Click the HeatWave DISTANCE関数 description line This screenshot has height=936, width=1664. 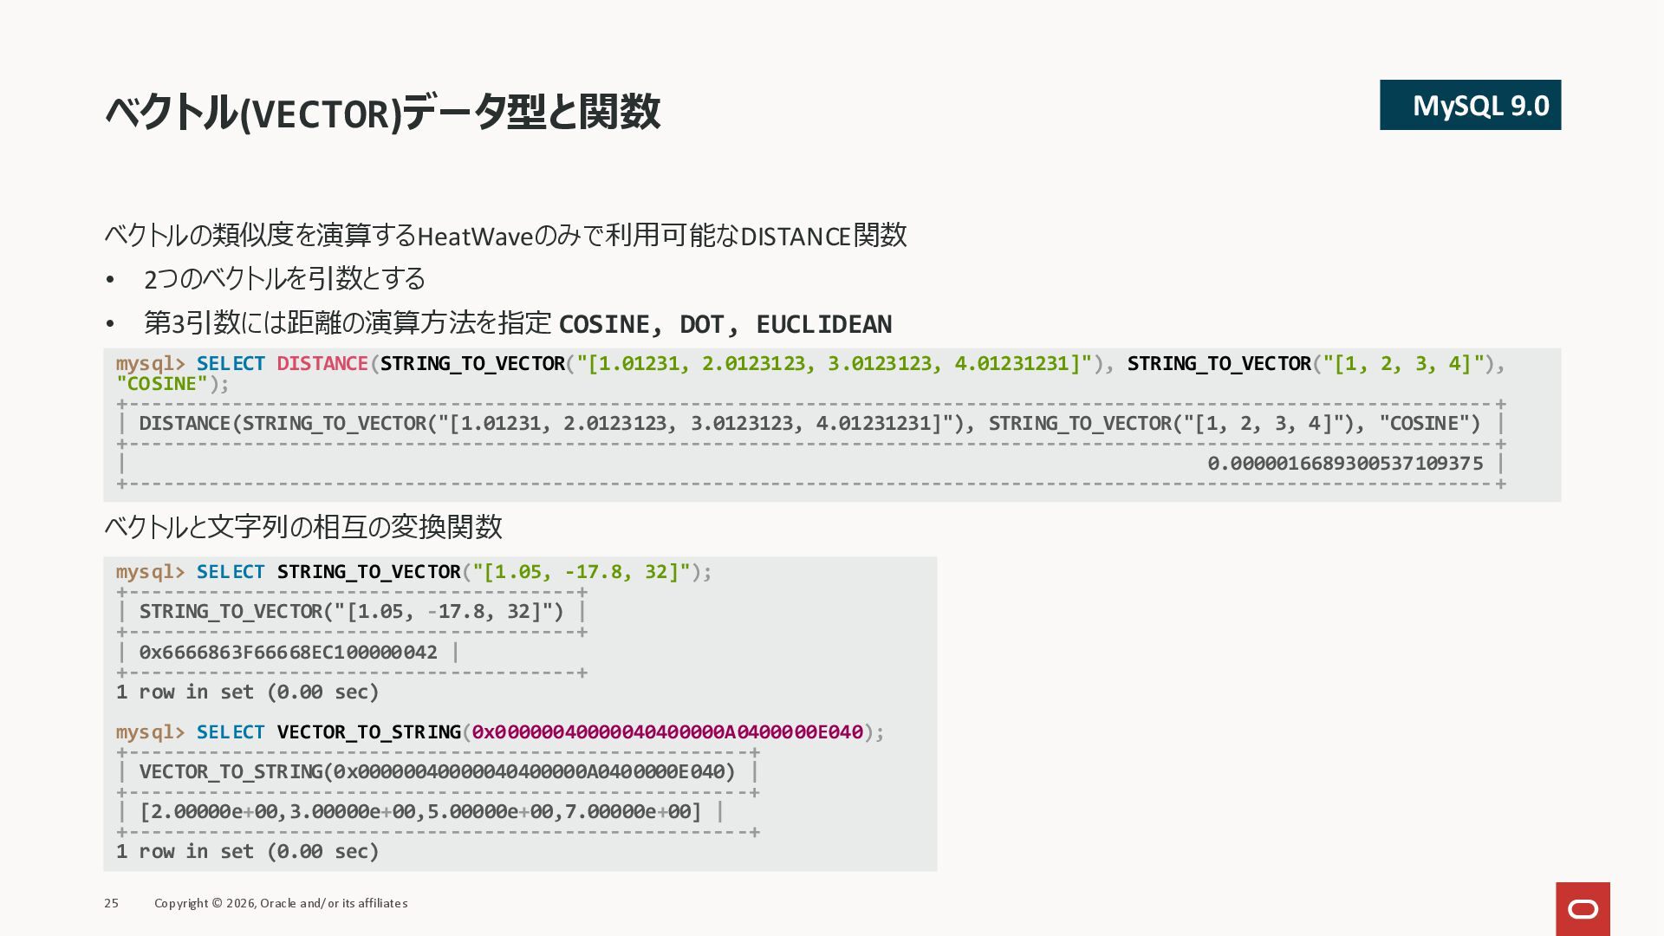pos(505,236)
